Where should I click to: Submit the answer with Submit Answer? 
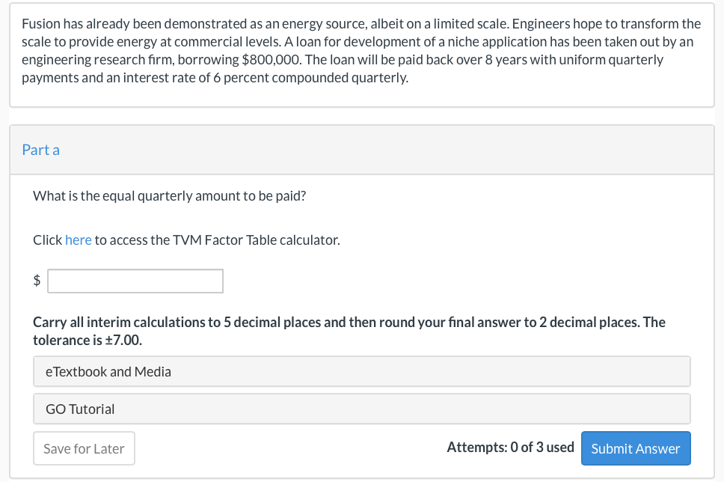coord(635,448)
